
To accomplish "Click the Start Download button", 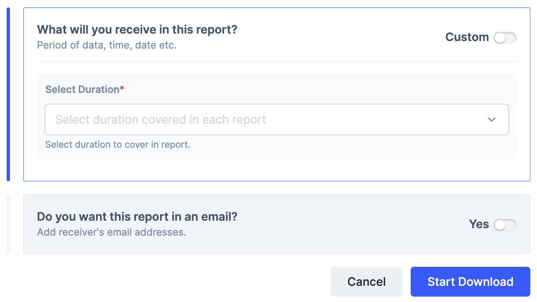I will (470, 282).
